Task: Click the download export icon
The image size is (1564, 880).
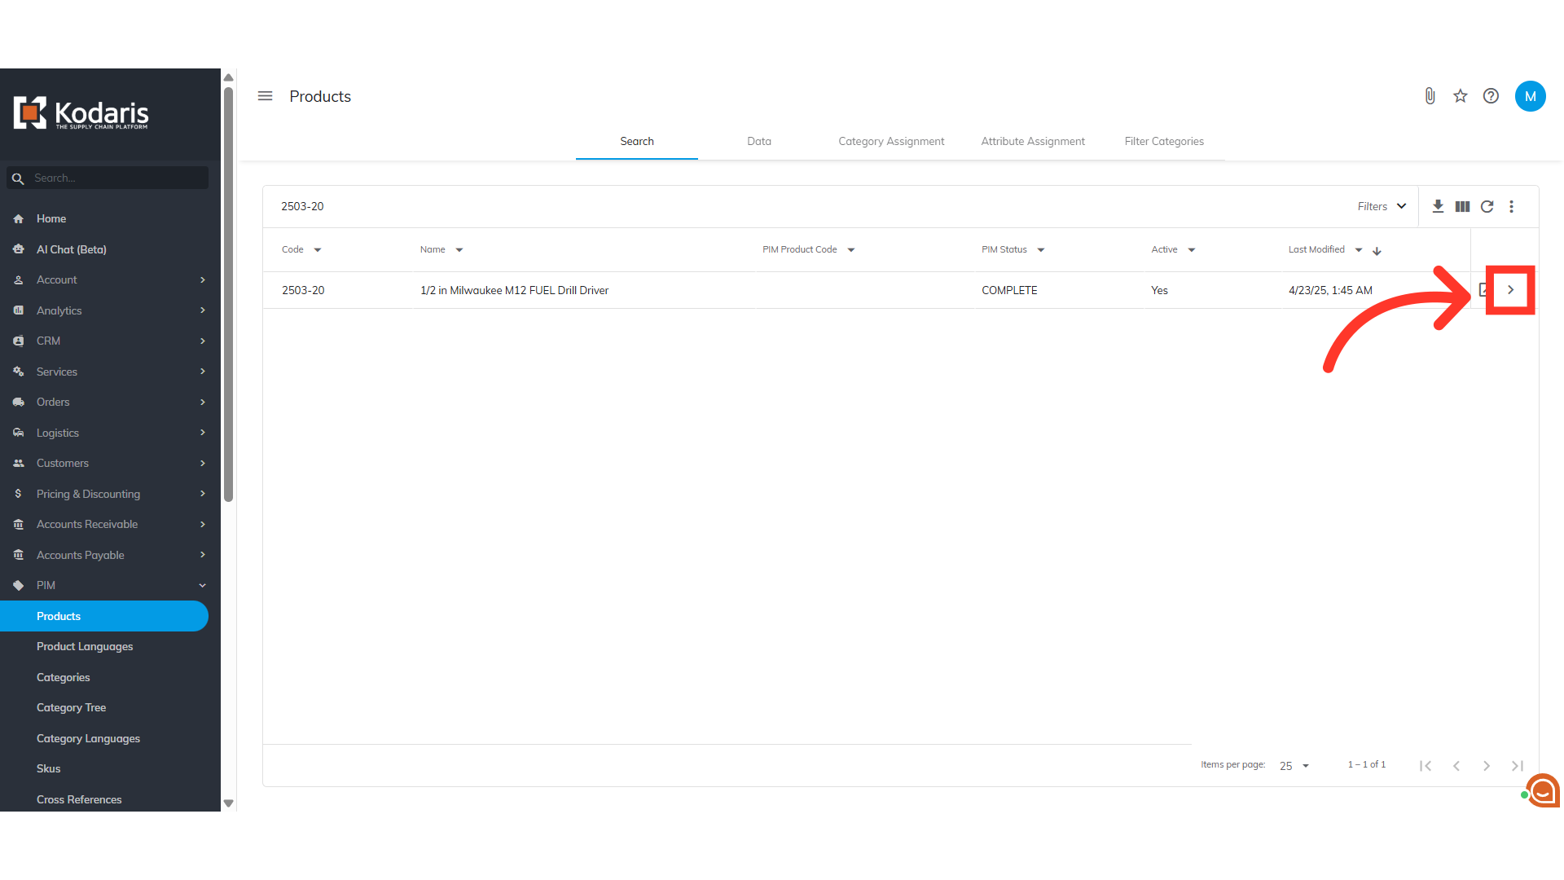Action: pos(1438,206)
